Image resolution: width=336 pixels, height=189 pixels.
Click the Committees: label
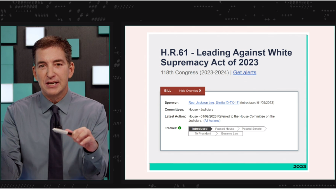click(x=174, y=109)
